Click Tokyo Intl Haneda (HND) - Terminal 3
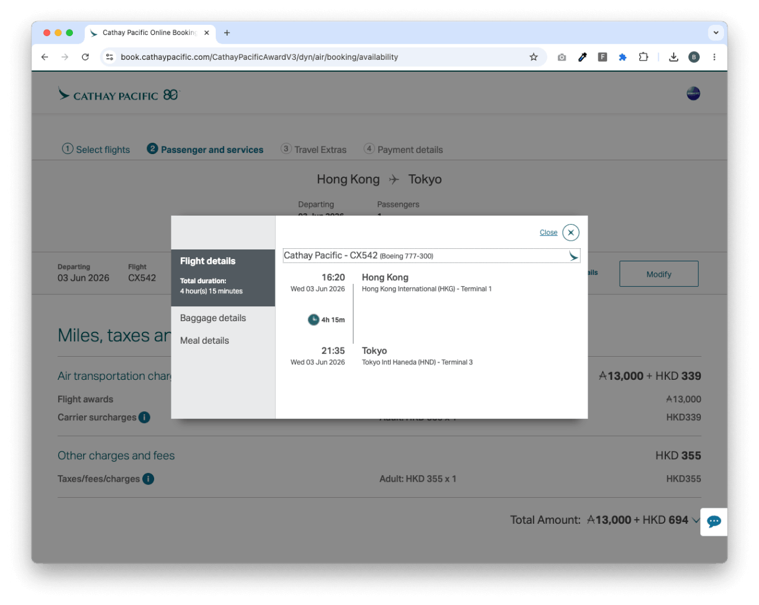 coord(417,363)
